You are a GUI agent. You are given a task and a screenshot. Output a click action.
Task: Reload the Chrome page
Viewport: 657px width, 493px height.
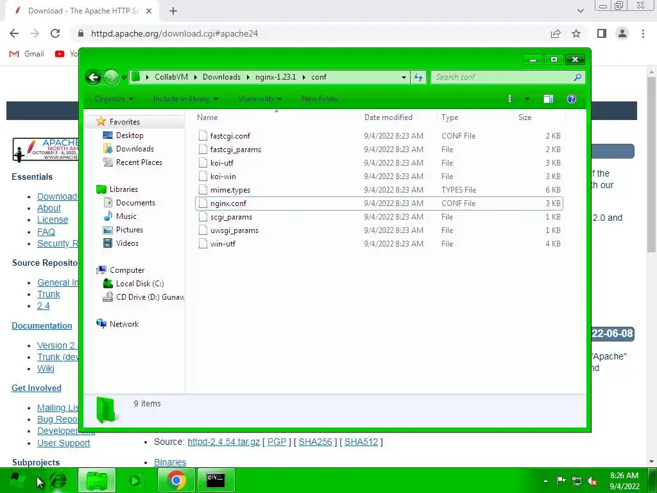click(55, 33)
